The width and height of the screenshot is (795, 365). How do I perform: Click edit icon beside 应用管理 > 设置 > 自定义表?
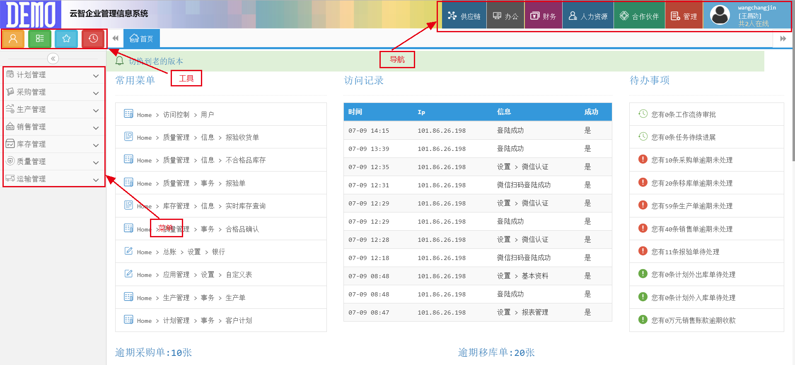point(128,274)
